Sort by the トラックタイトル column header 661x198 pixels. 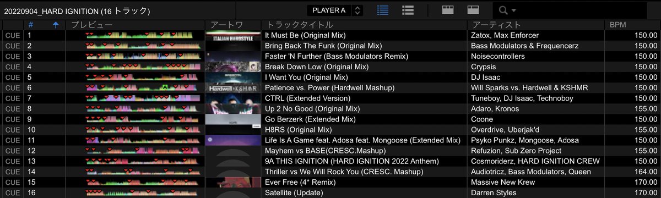(300, 25)
